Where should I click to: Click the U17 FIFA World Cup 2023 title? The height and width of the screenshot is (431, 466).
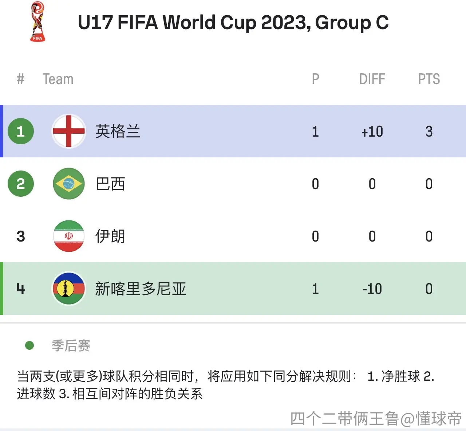[x=233, y=23]
